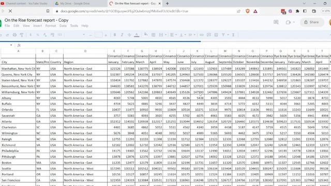331x186 pixels.
Task: Click the insert chart icon
Action: click(216, 35)
